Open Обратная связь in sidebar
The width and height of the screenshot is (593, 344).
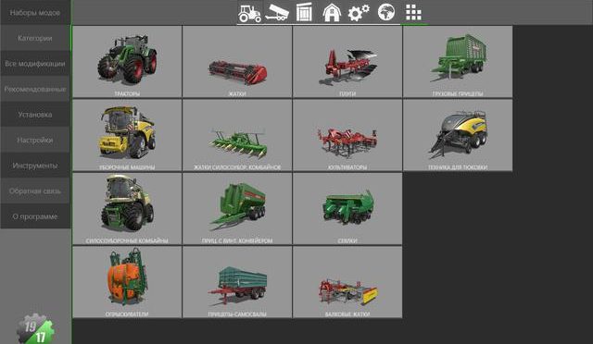(x=35, y=191)
